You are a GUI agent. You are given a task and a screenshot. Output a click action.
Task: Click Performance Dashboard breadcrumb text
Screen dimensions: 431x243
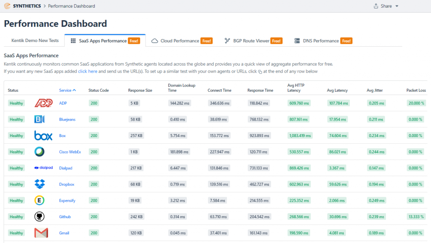[x=72, y=6]
